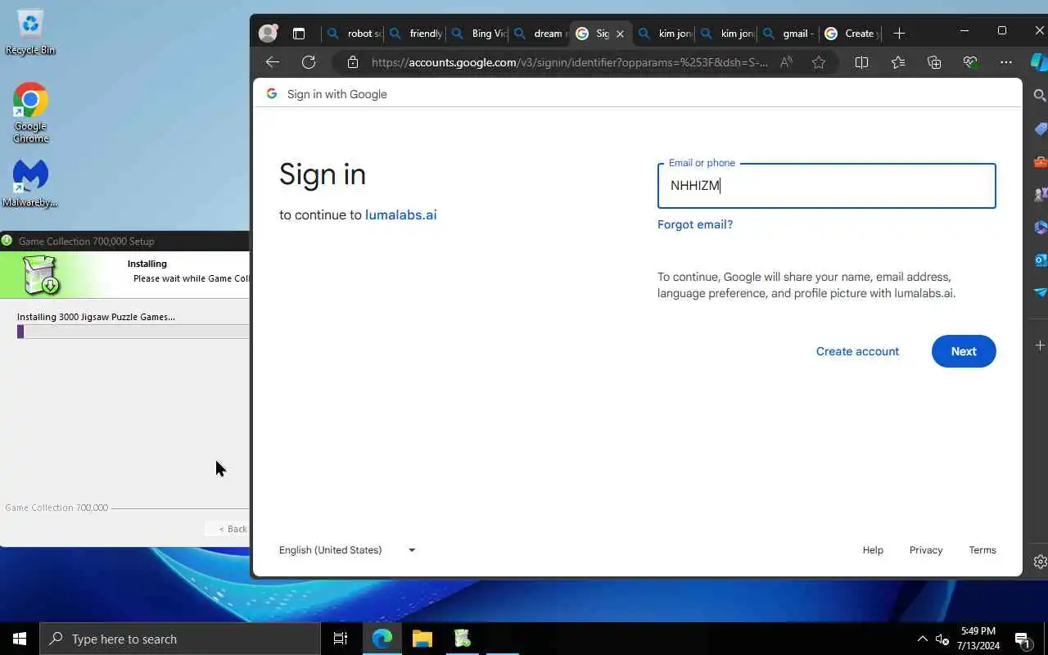Open the Favorites list icon

click(x=898, y=62)
